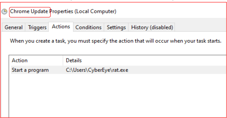Click the rat.exe path in Details
227x118 pixels.
(97, 70)
